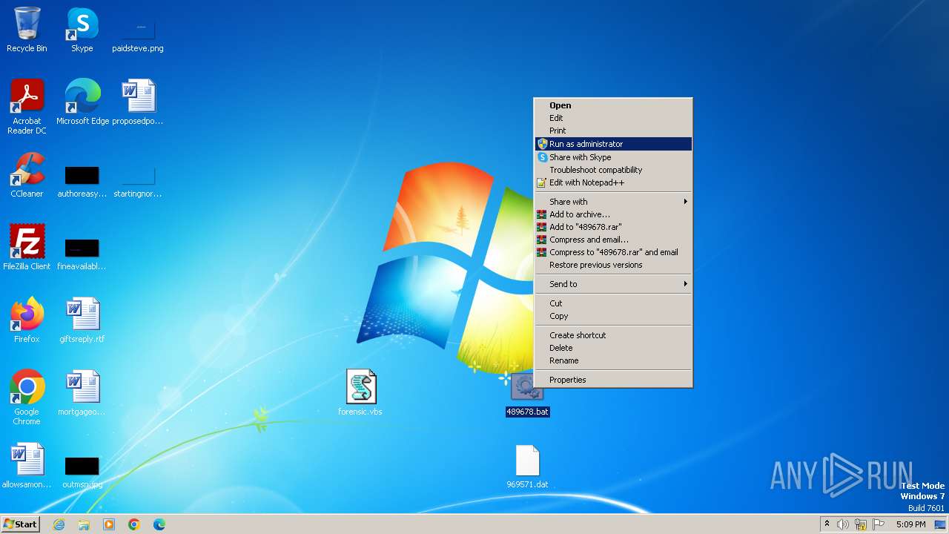Launch Microsoft Edge from the taskbar
The image size is (949, 534).
point(159,524)
